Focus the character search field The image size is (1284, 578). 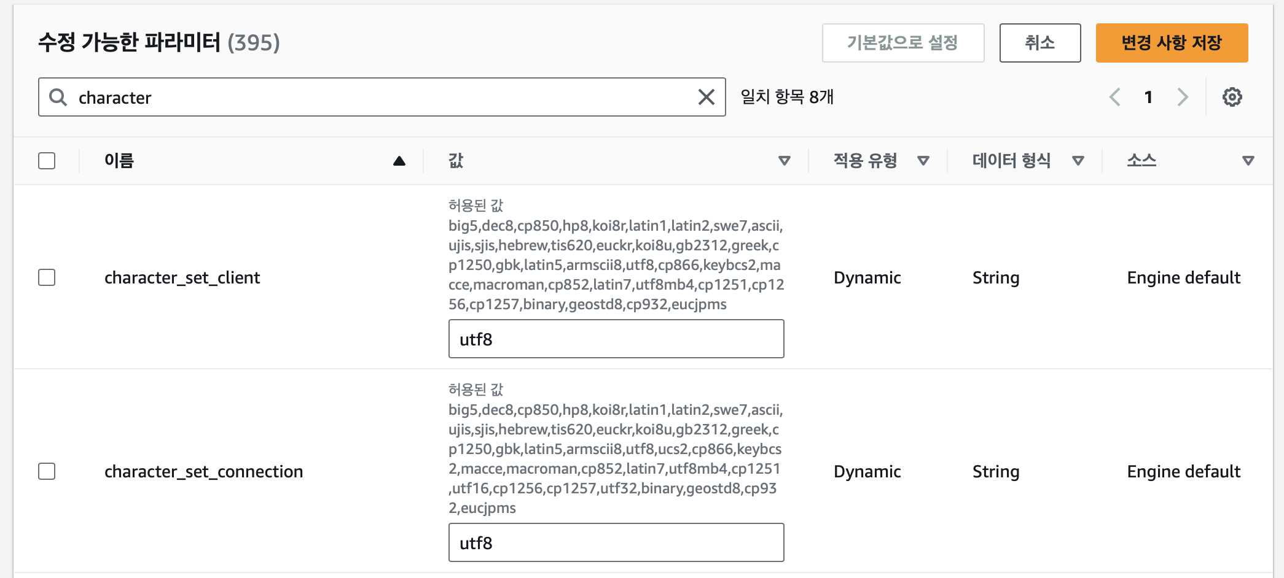382,97
